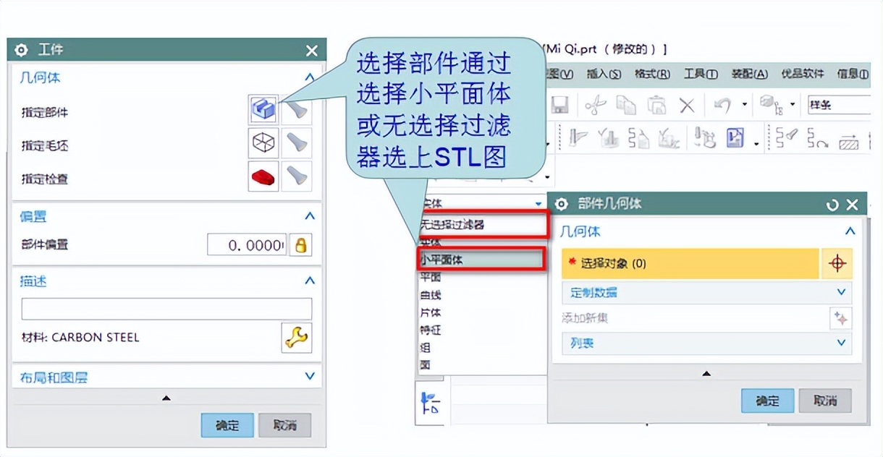Toggle the lock icon beside the 部件偏量 value

[300, 244]
